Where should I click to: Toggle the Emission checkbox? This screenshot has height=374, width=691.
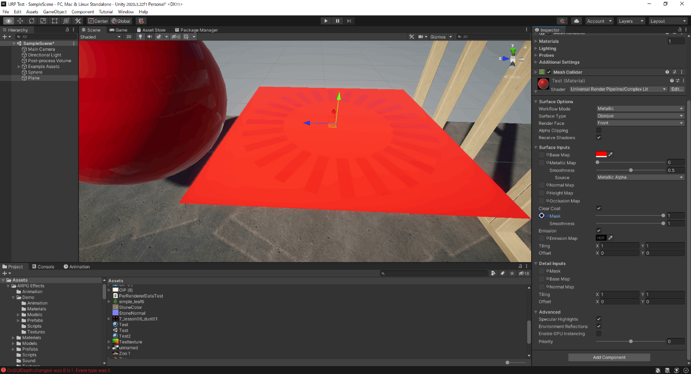pyautogui.click(x=599, y=230)
